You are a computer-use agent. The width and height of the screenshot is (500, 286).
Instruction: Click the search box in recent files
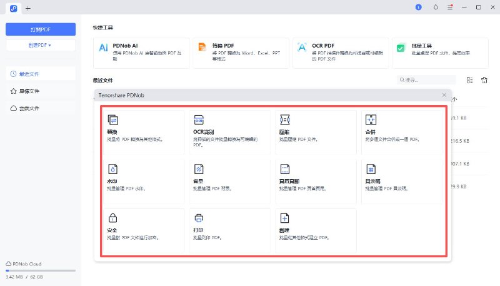(429, 80)
